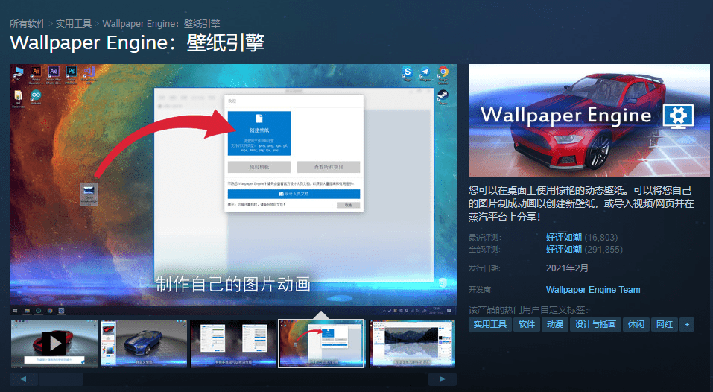Select the 动漫 tag

[x=554, y=324]
